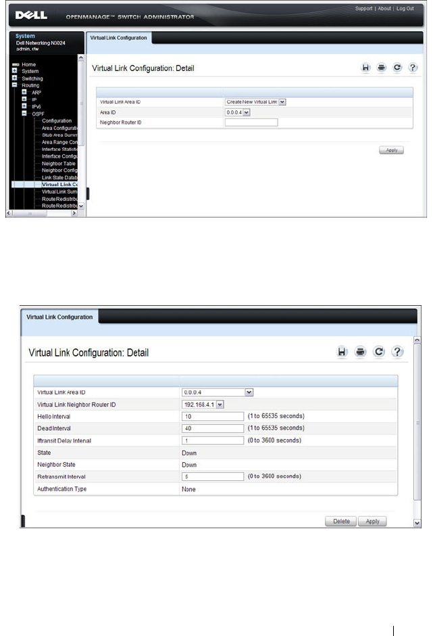Collapse the Routing tree node

tap(15, 85)
